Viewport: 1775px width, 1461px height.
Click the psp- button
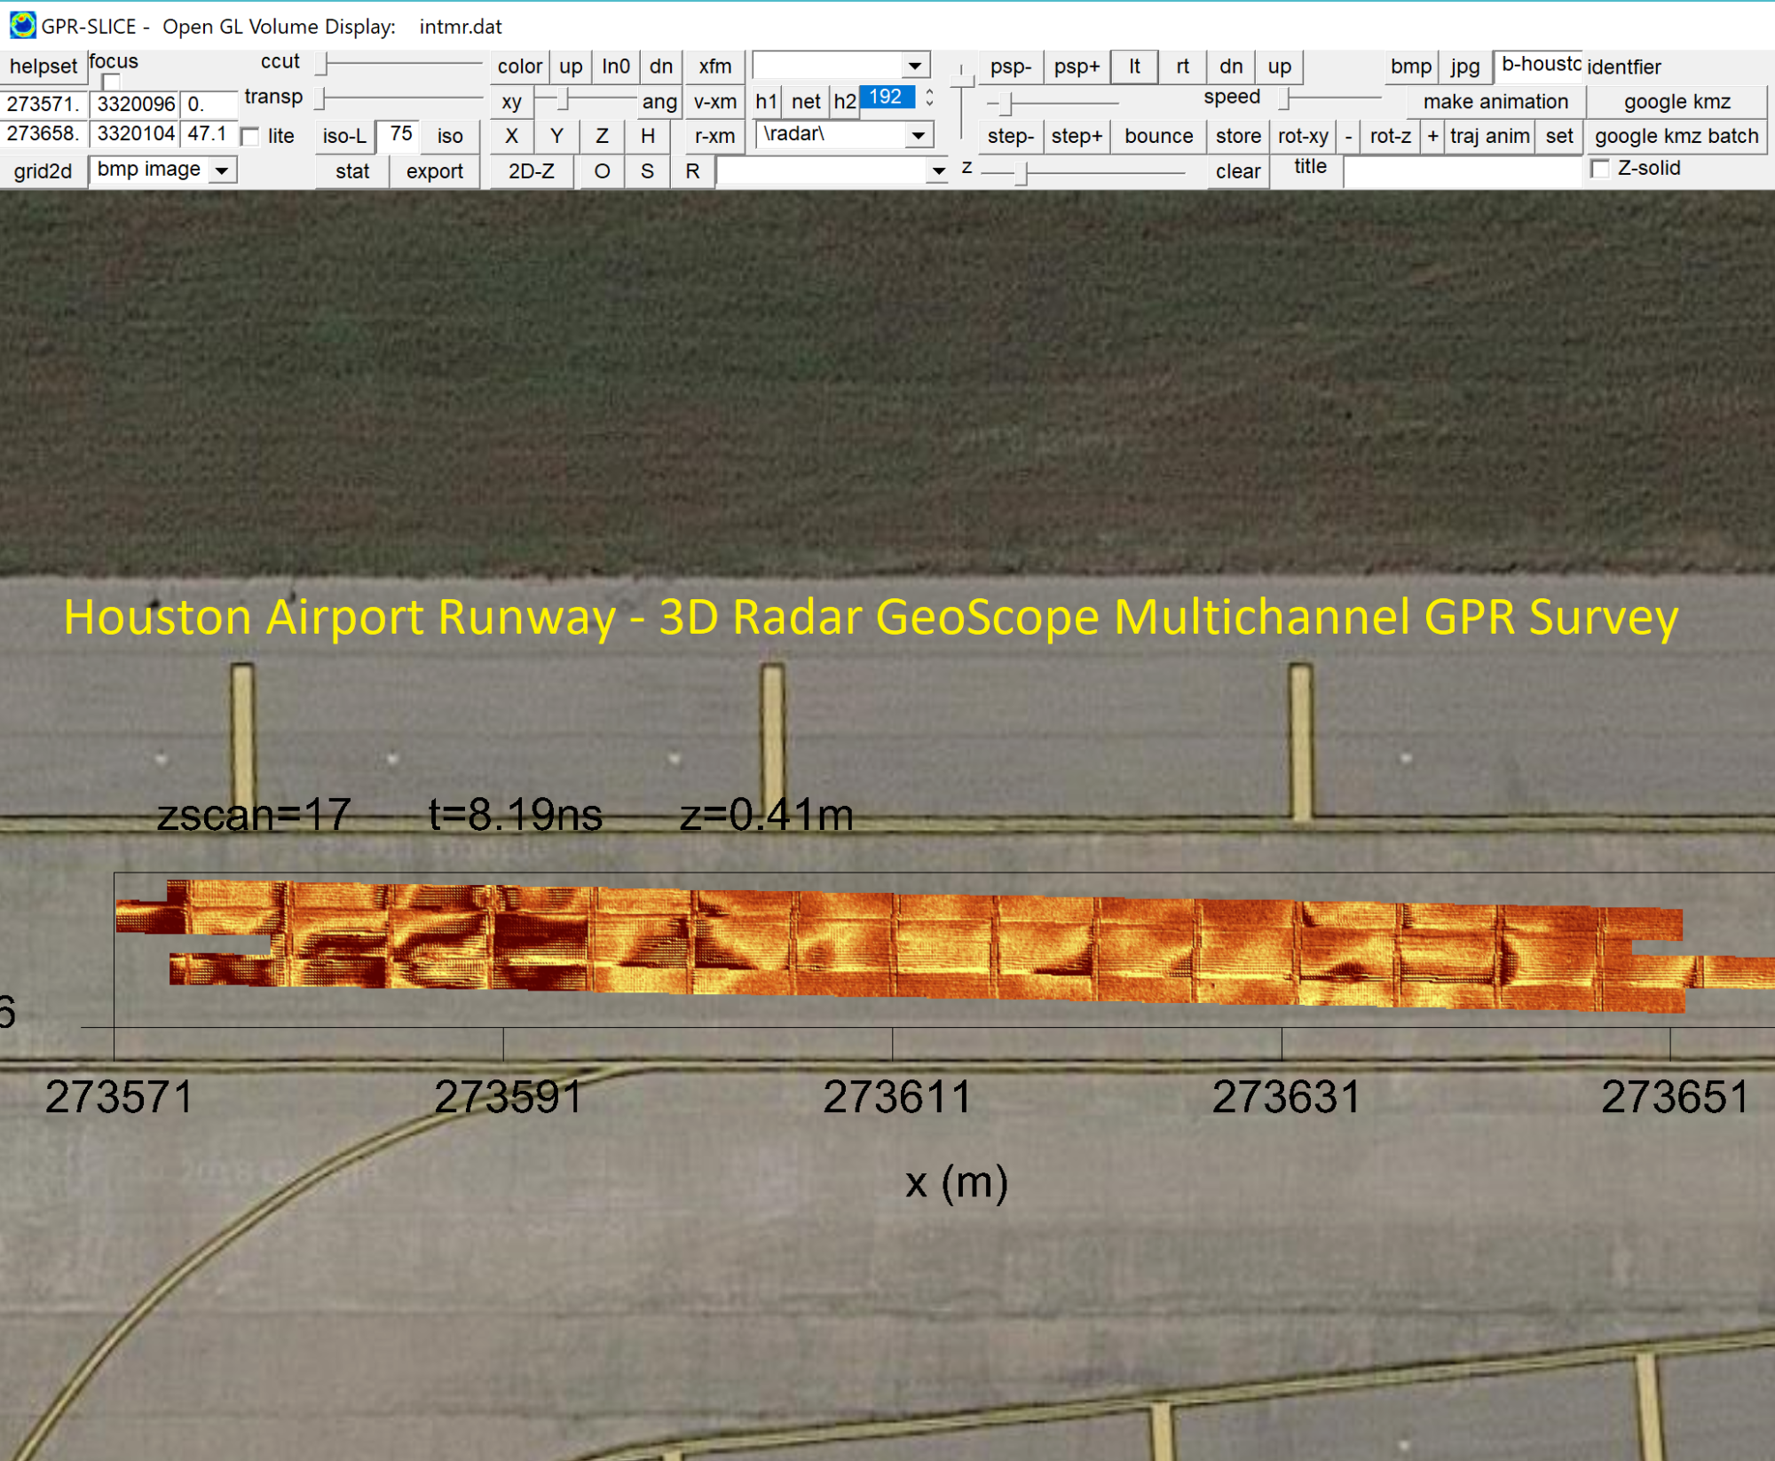coord(1011,67)
